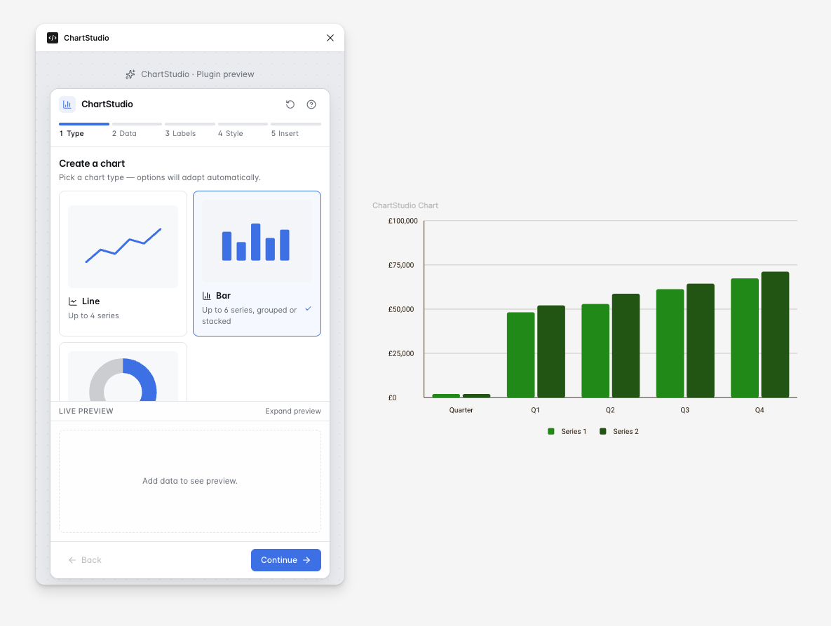The height and width of the screenshot is (626, 831).
Task: Click the £25,000 axis label
Action: pyautogui.click(x=401, y=354)
